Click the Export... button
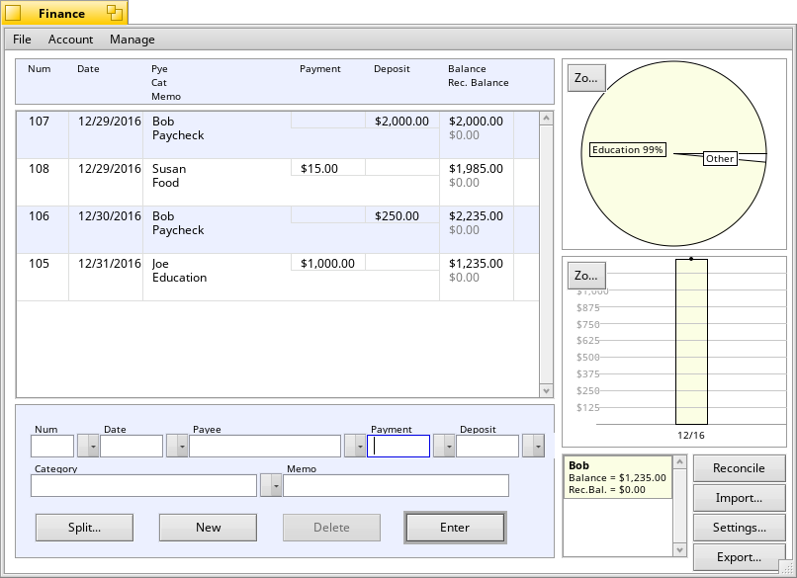Screen dimensions: 797x578 (739, 557)
